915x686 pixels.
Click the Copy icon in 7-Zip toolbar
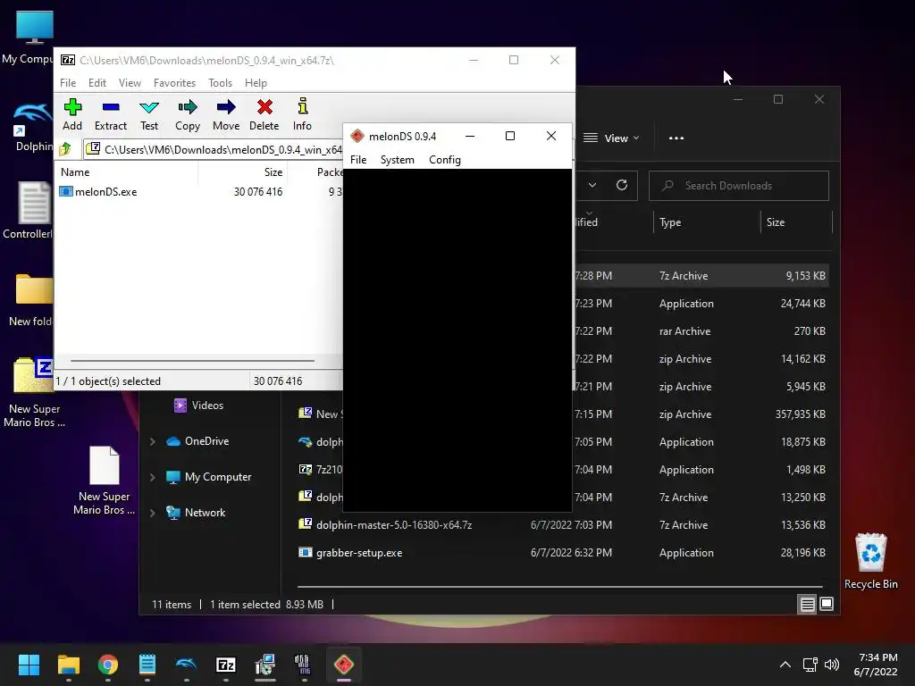point(188,115)
